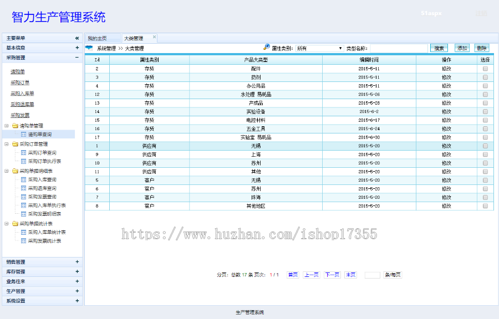Open the 属性类别 dropdown showing 所有

click(x=320, y=49)
